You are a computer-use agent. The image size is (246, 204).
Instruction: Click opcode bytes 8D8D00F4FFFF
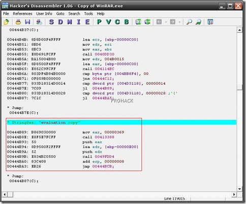46,40
